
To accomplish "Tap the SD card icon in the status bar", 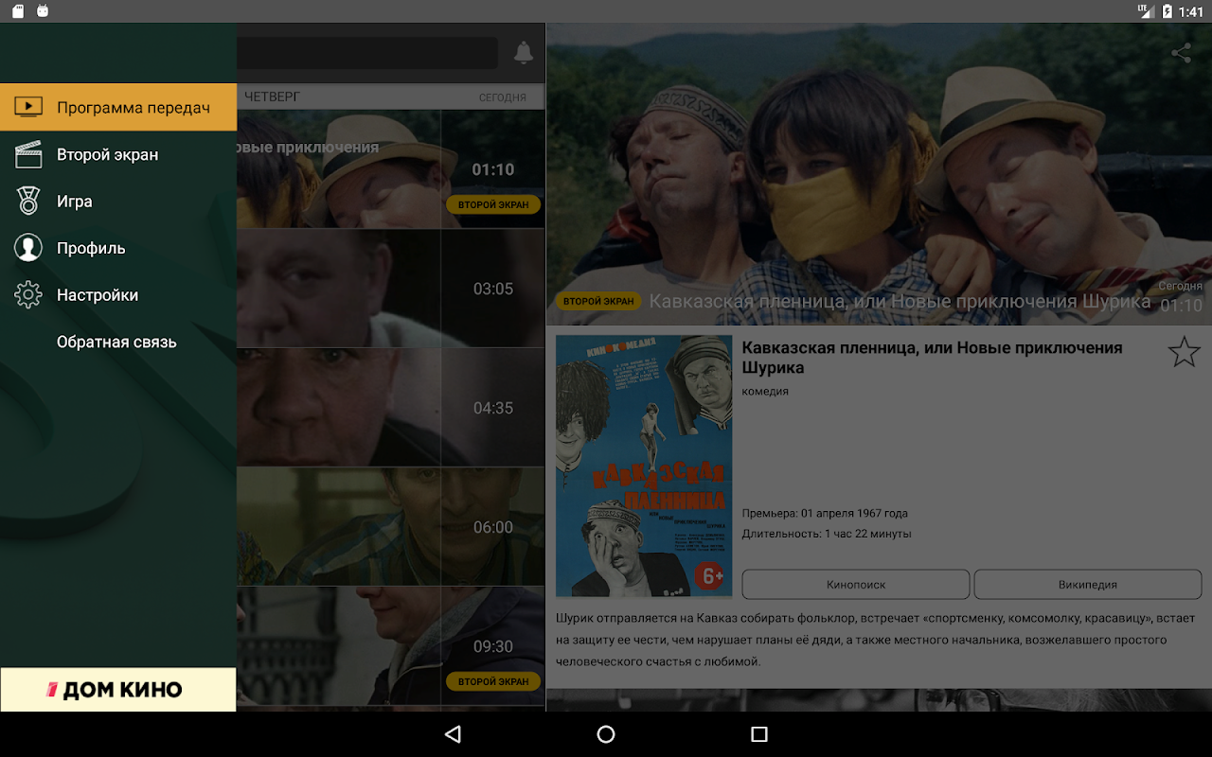I will (17, 11).
